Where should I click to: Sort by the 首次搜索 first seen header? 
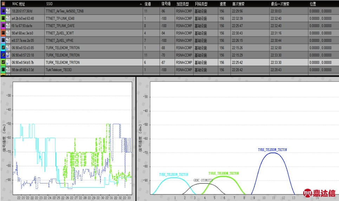pos(239,4)
